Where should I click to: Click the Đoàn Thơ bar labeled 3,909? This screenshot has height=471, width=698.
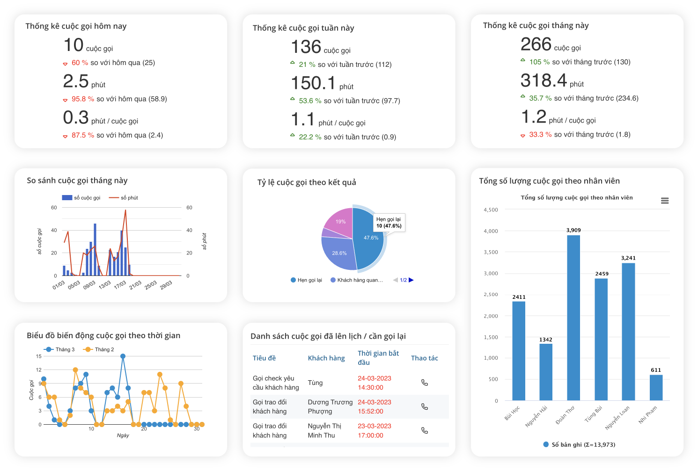point(573,318)
